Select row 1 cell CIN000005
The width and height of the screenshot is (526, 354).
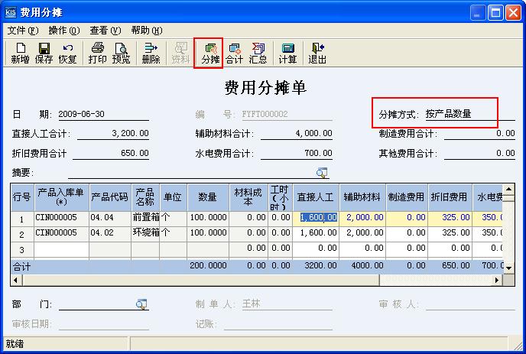(x=61, y=218)
